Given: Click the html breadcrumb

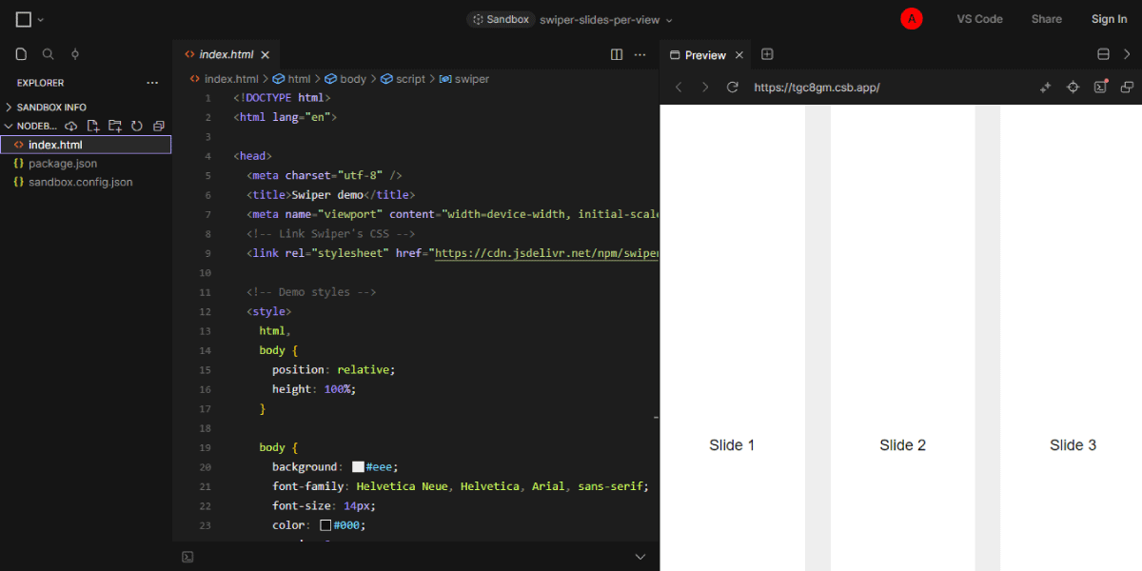Looking at the screenshot, I should [292, 79].
